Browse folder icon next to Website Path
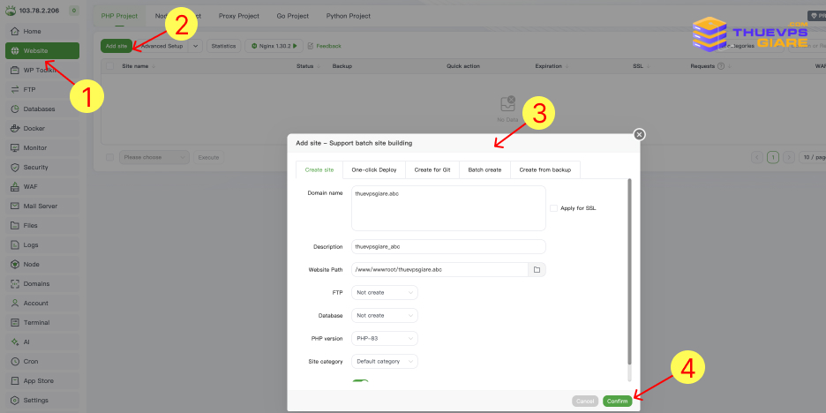This screenshot has height=413, width=826. (x=537, y=270)
